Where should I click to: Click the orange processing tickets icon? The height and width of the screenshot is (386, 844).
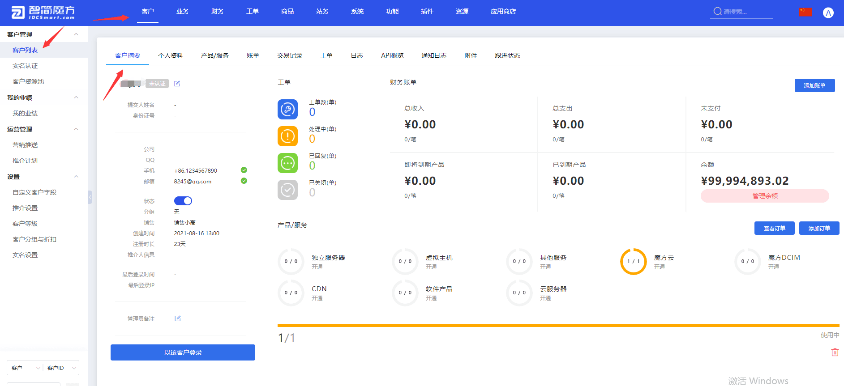287,136
